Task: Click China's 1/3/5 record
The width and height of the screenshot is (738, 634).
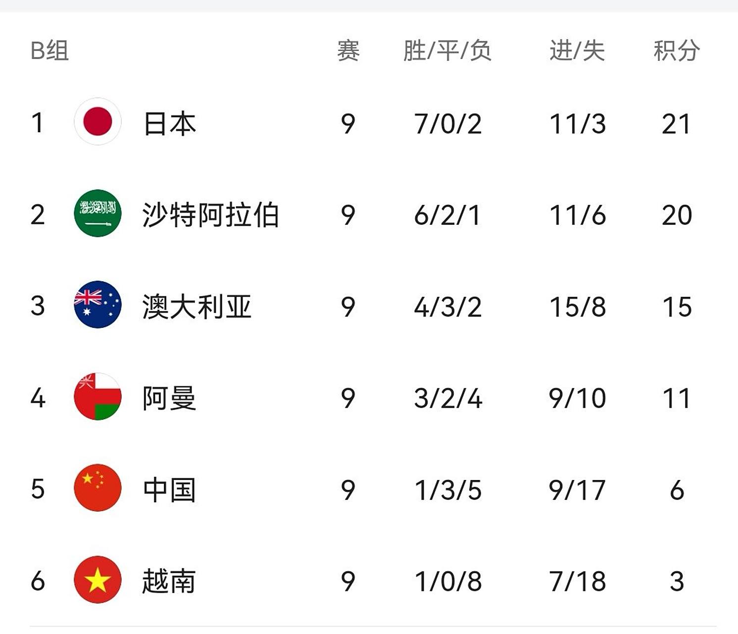Action: point(448,490)
